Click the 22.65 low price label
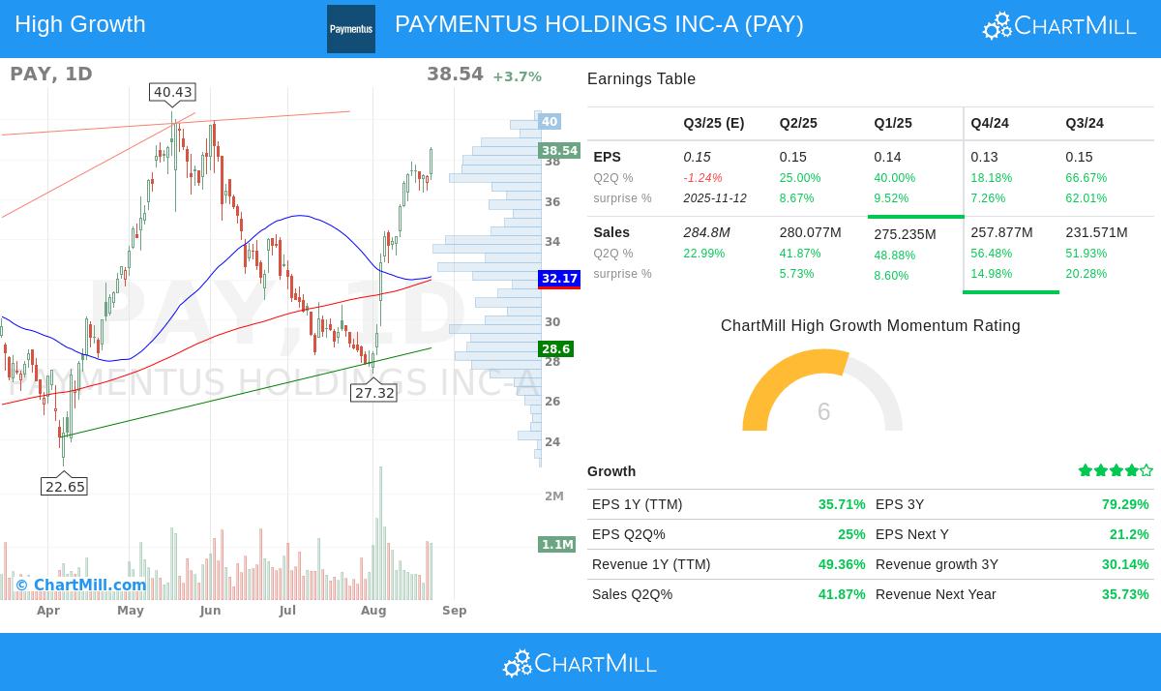The image size is (1161, 691). pos(65,486)
